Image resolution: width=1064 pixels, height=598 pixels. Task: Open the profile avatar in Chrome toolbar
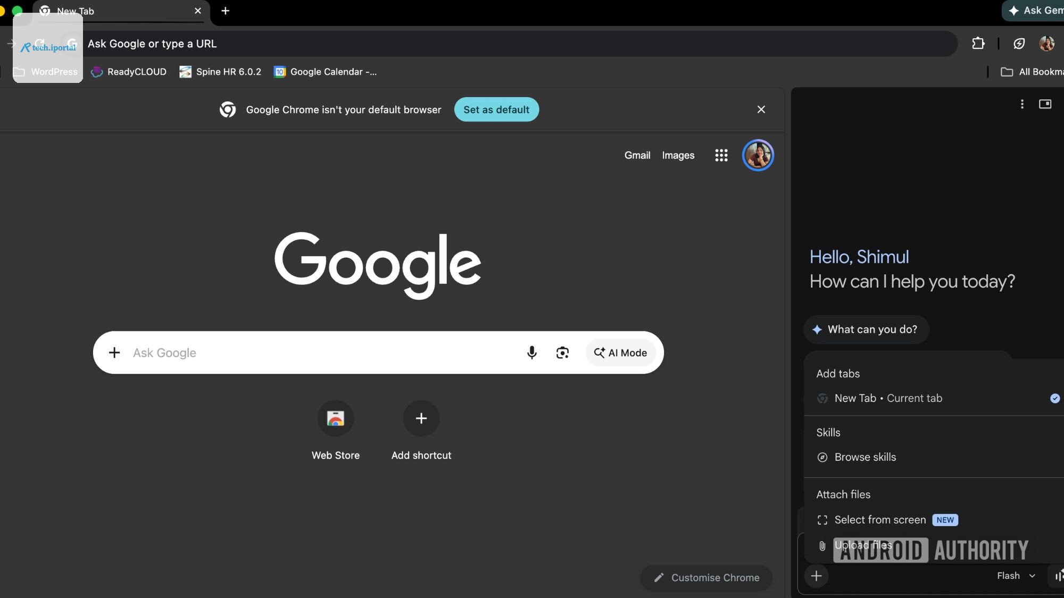click(x=1046, y=44)
